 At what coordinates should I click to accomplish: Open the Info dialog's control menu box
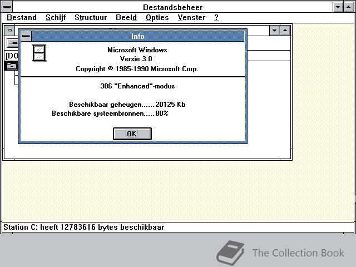(x=26, y=36)
